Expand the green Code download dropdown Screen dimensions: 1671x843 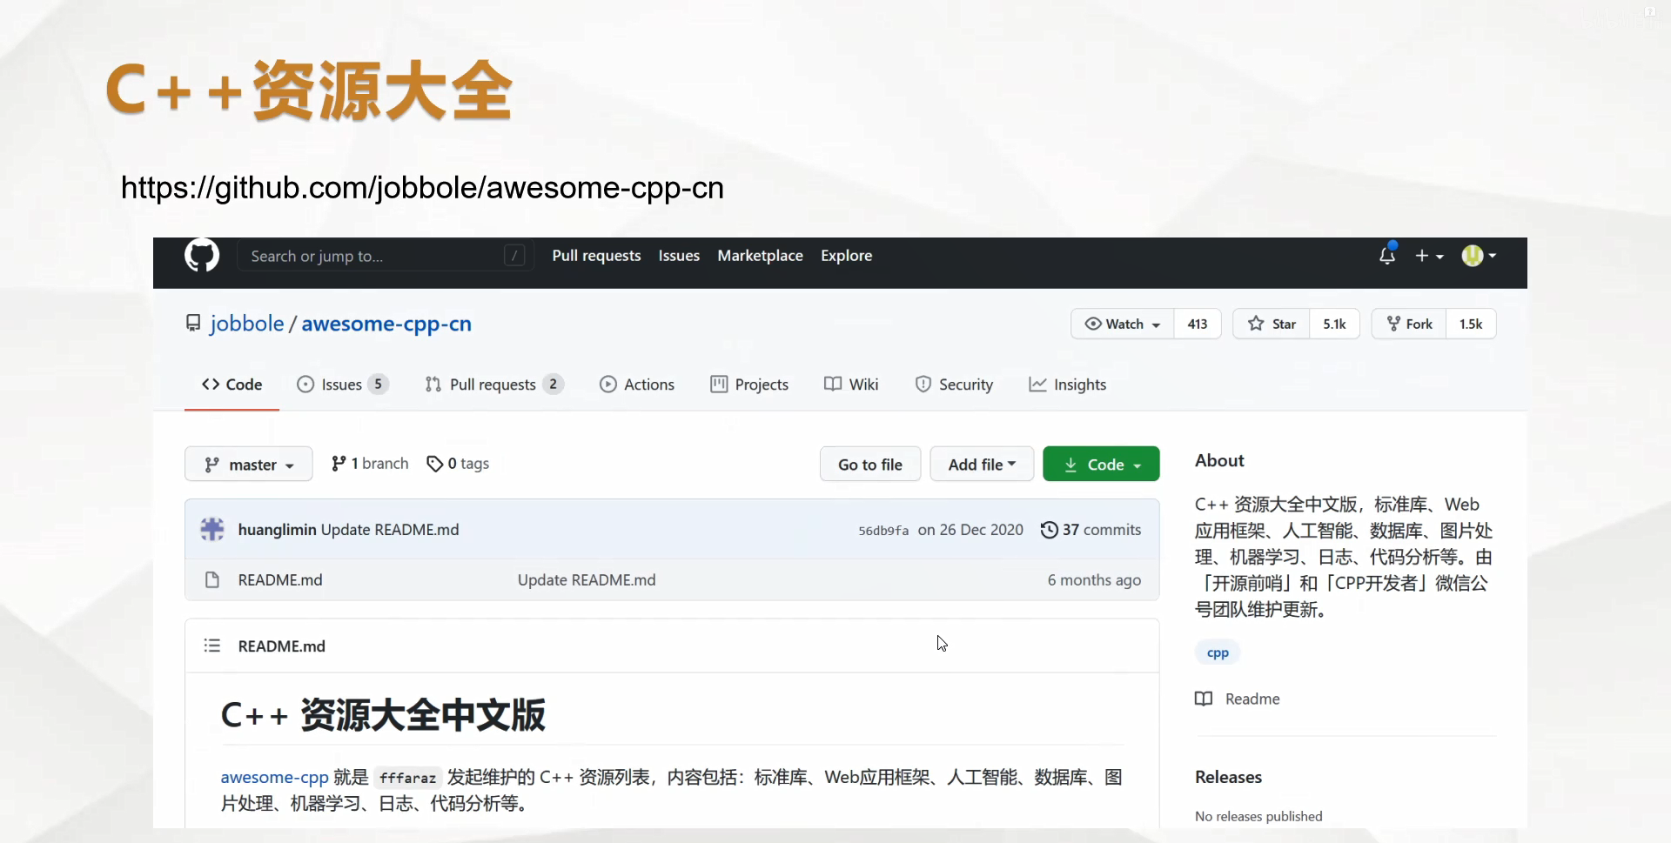(x=1101, y=465)
